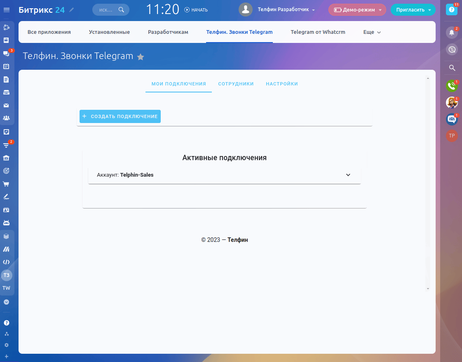The image size is (462, 362).
Task: Open the warehouse building icon in sidebar
Action: (6, 158)
